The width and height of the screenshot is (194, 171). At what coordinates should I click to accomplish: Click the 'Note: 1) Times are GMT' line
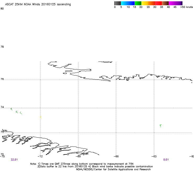point(82,164)
